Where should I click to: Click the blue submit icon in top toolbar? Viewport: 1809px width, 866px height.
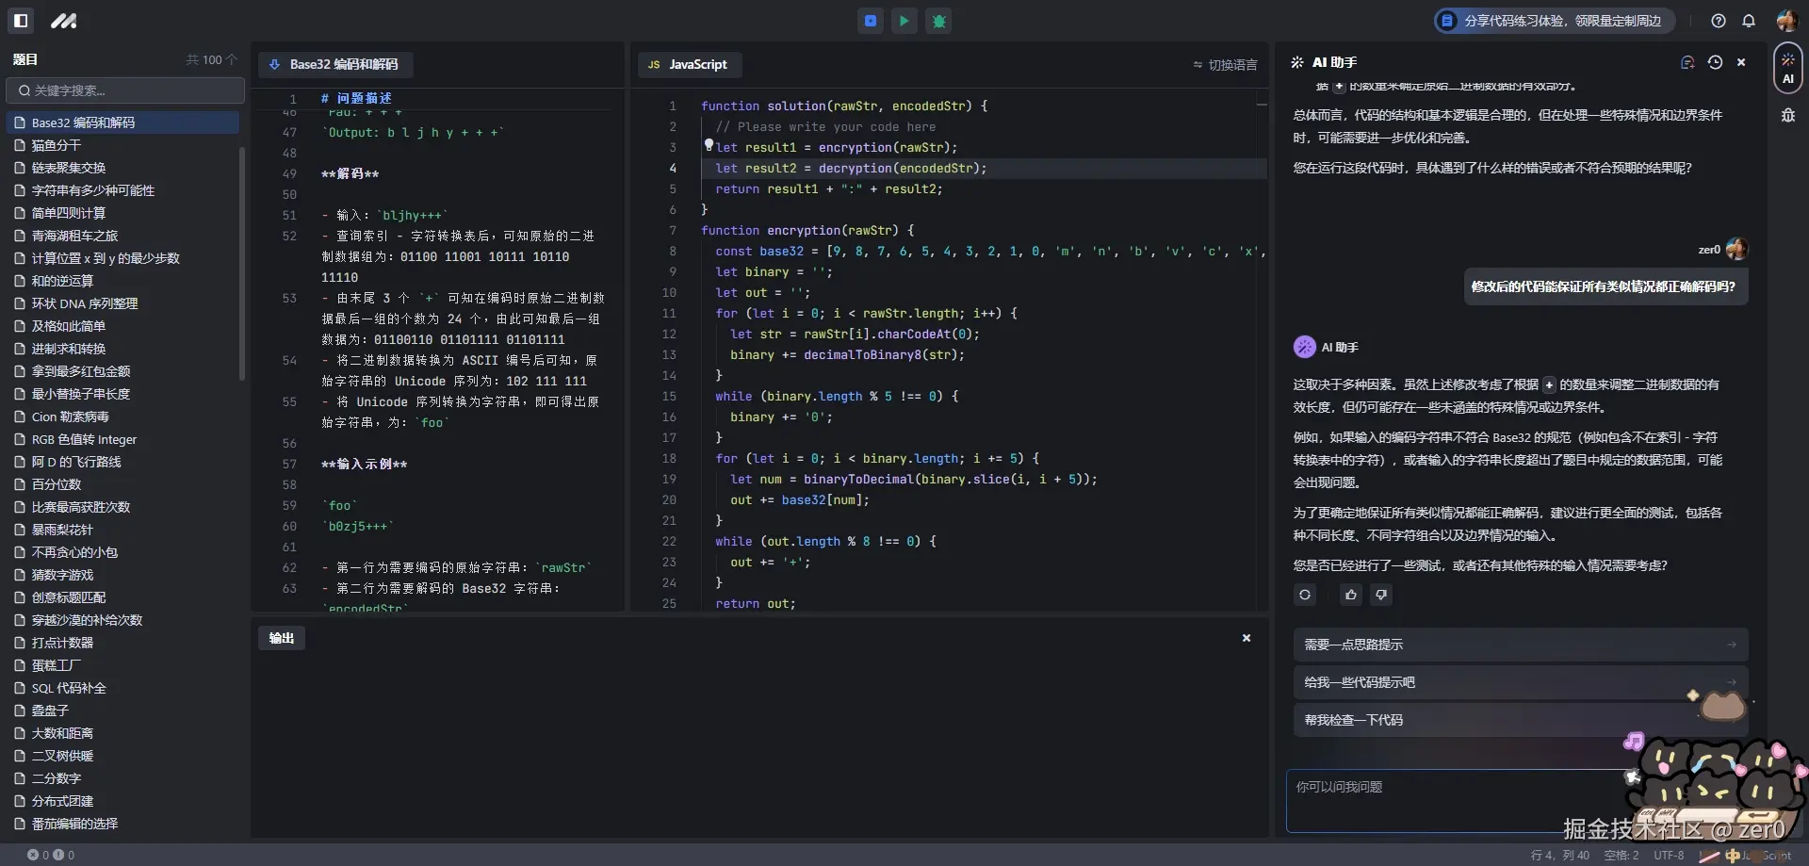[871, 21]
